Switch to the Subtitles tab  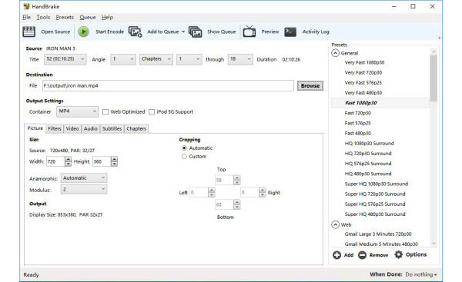pos(112,129)
